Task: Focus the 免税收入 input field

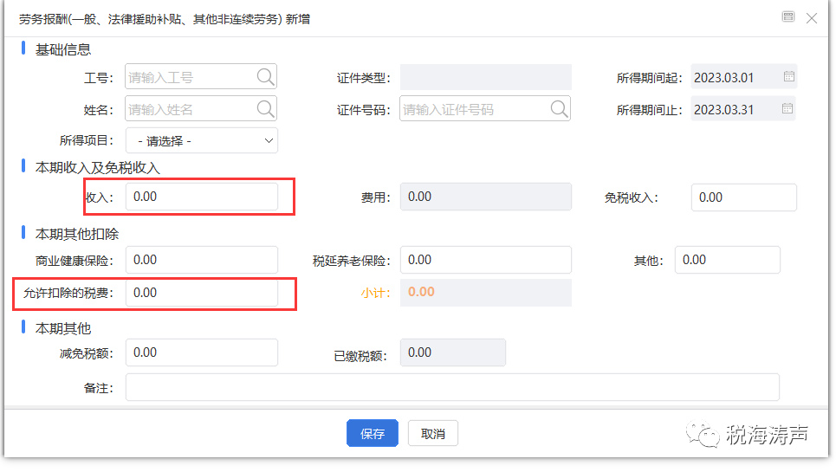Action: 744,197
